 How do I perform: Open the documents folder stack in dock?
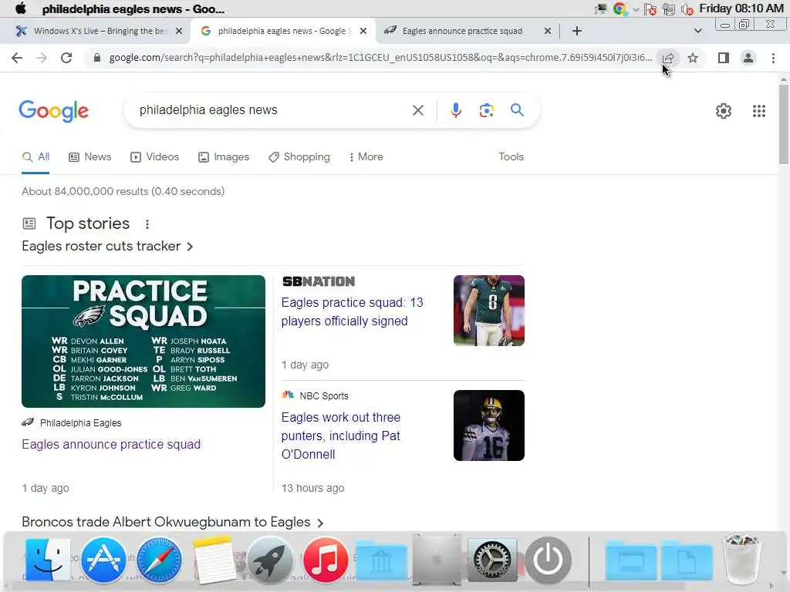click(687, 561)
